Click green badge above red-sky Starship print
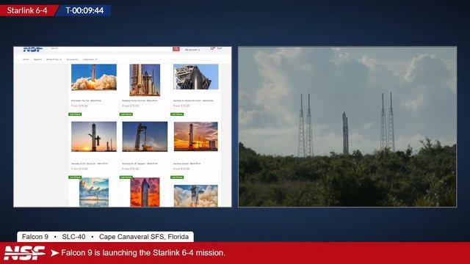 pyautogui.click(x=126, y=177)
